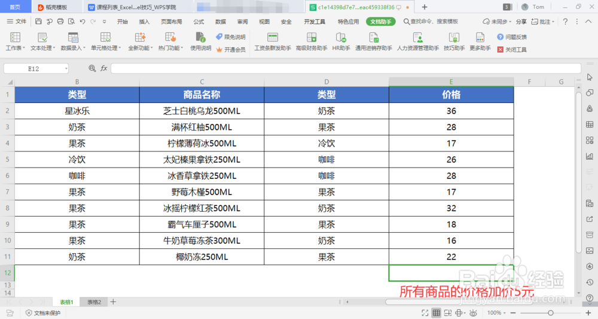Click the search commands 查找命令 box
Viewport: 598px width, 319px height.
431,22
